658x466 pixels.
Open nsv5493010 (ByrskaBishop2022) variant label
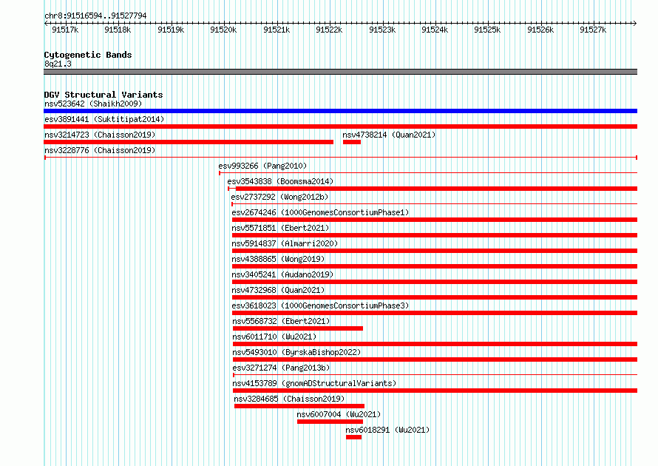(x=296, y=352)
